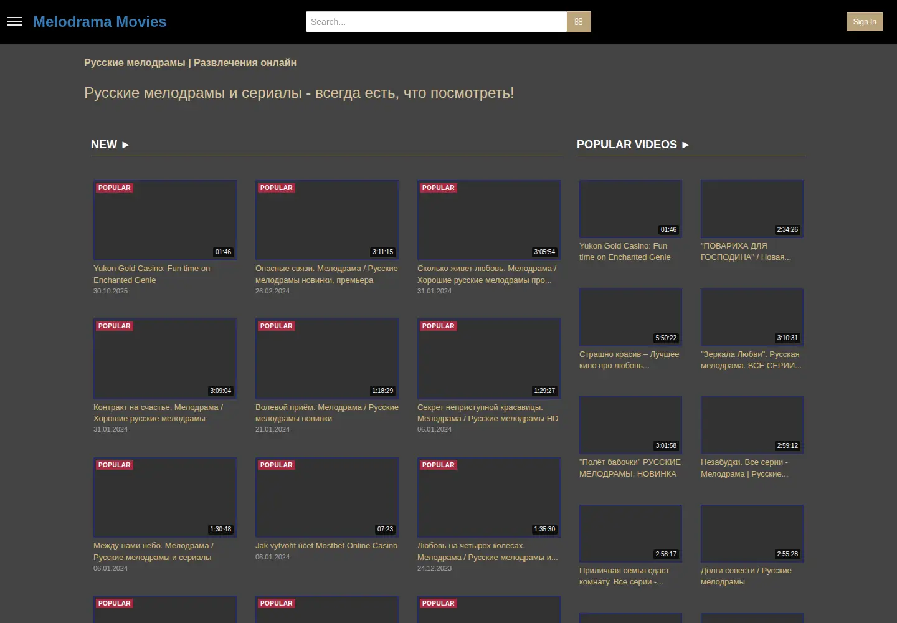Open Долги совести video thumbnail
This screenshot has width=897, height=623.
pyautogui.click(x=752, y=533)
